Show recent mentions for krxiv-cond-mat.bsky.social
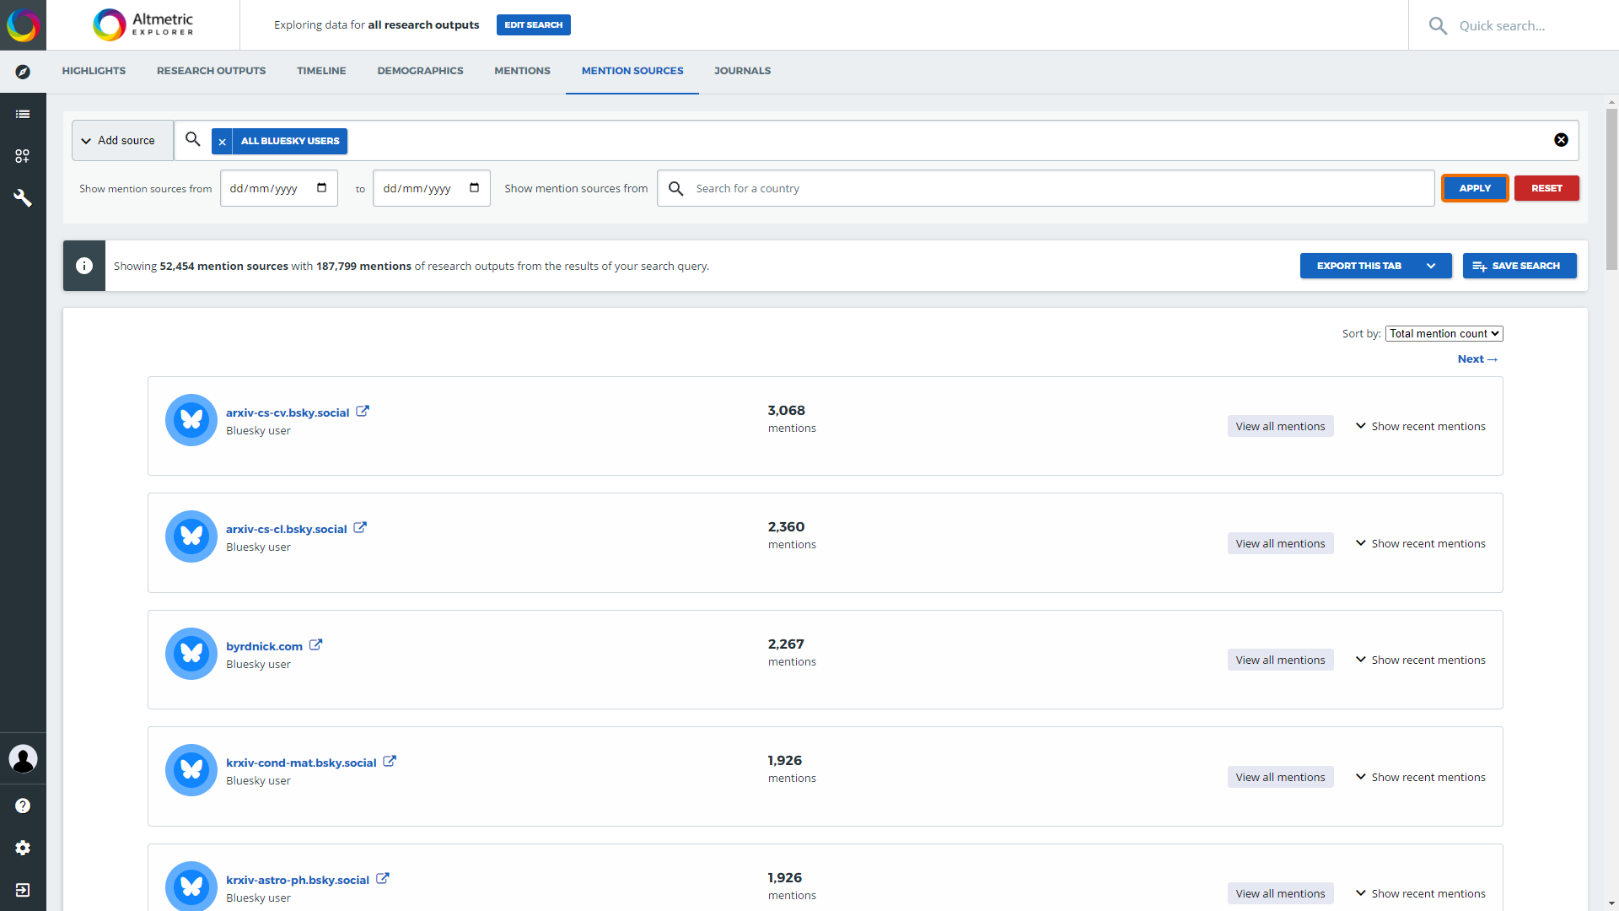Screen dimensions: 1619x911 tap(1420, 777)
